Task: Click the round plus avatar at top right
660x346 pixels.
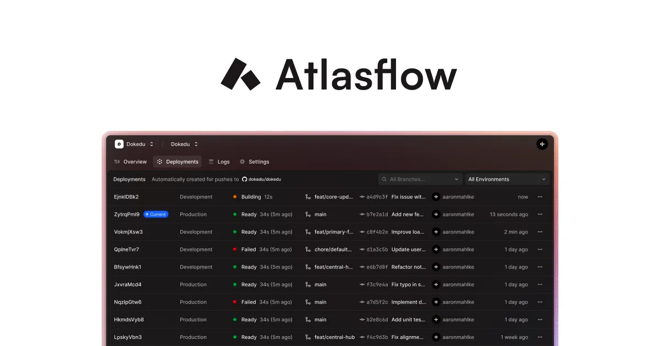Action: pos(542,144)
